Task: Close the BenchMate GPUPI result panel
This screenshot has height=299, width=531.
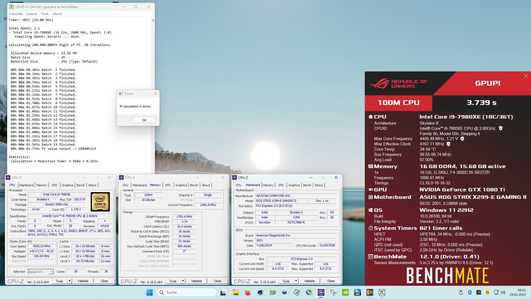Action: tap(526, 76)
